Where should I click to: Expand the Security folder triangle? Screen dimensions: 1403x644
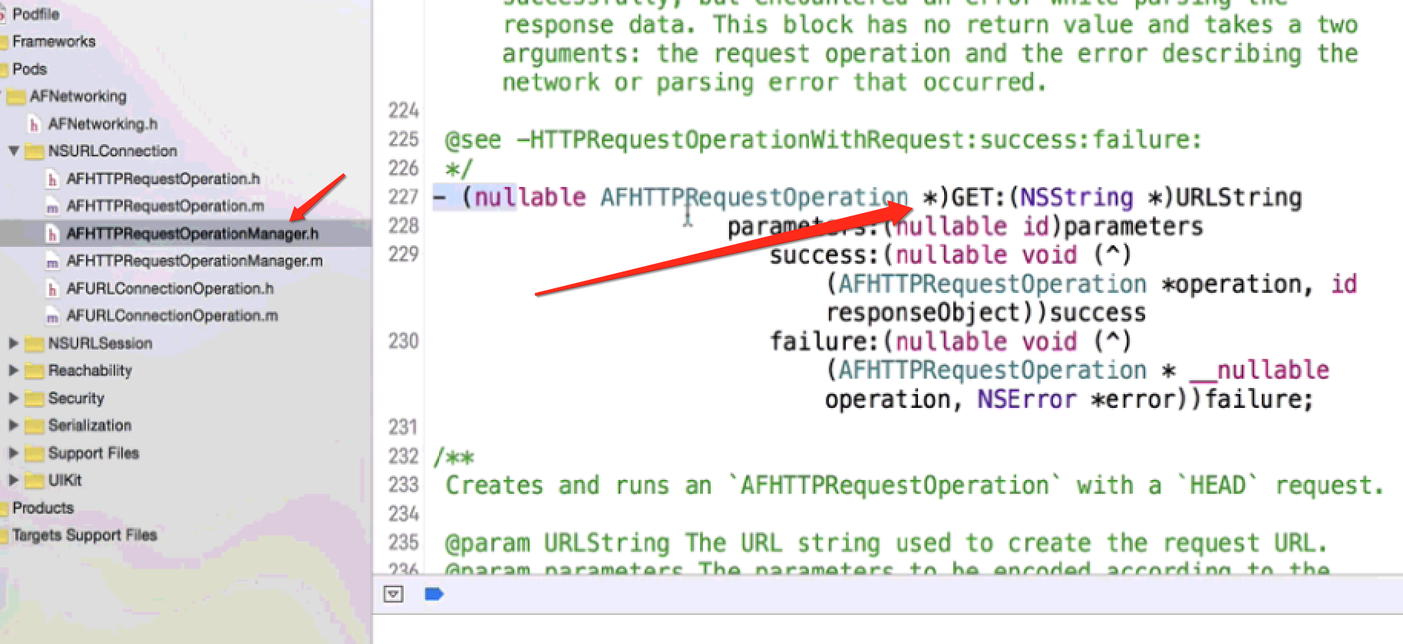click(14, 398)
